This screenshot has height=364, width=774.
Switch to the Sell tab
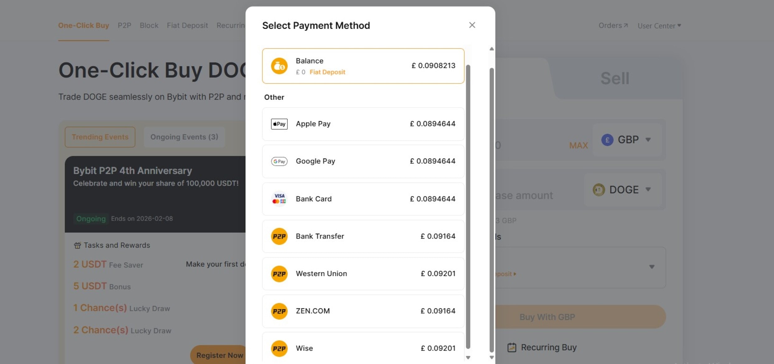click(x=615, y=78)
